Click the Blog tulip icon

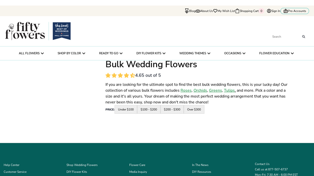(187, 11)
